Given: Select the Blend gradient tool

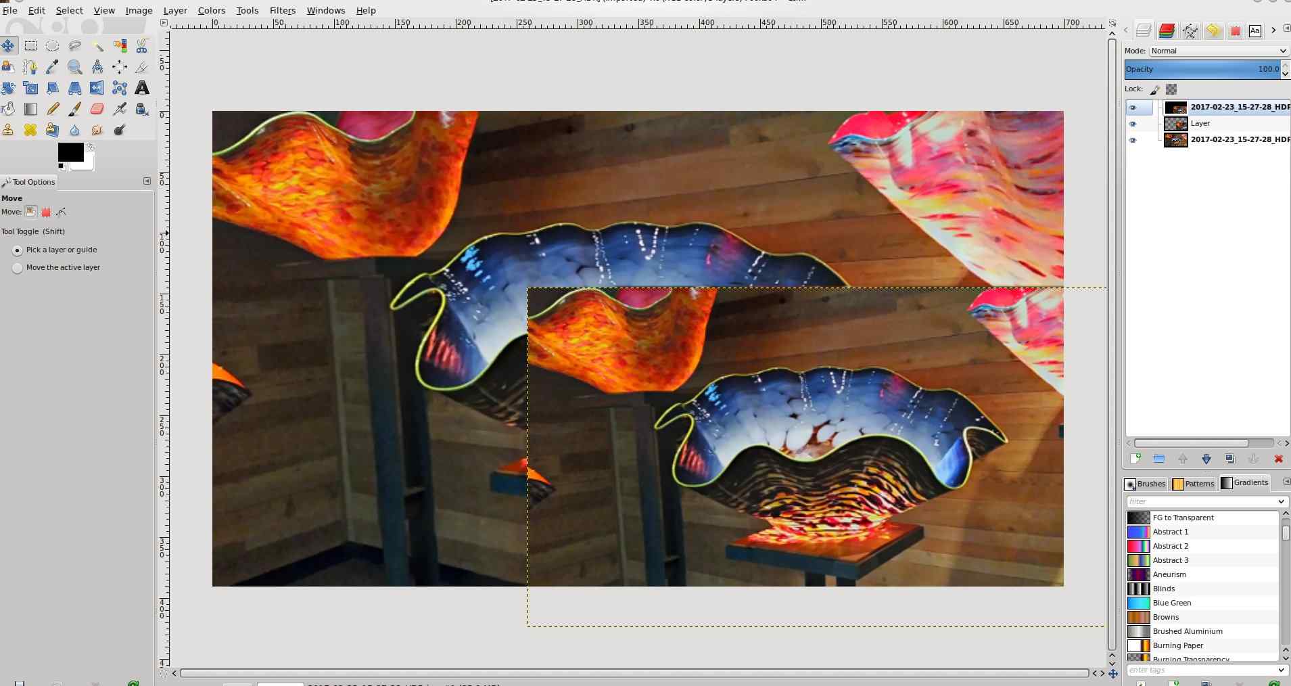Looking at the screenshot, I should tap(30, 109).
